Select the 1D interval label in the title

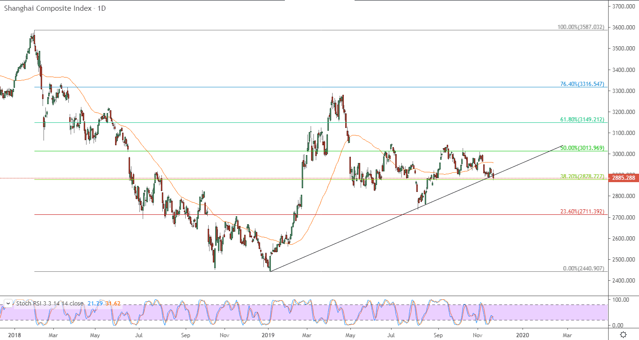point(101,8)
